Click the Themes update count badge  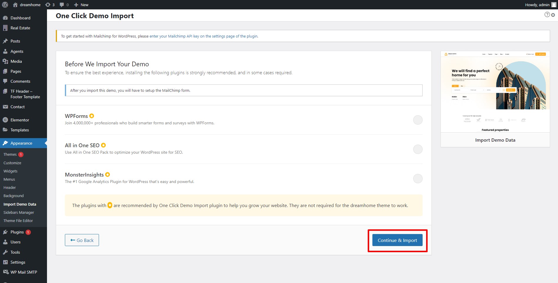point(21,155)
